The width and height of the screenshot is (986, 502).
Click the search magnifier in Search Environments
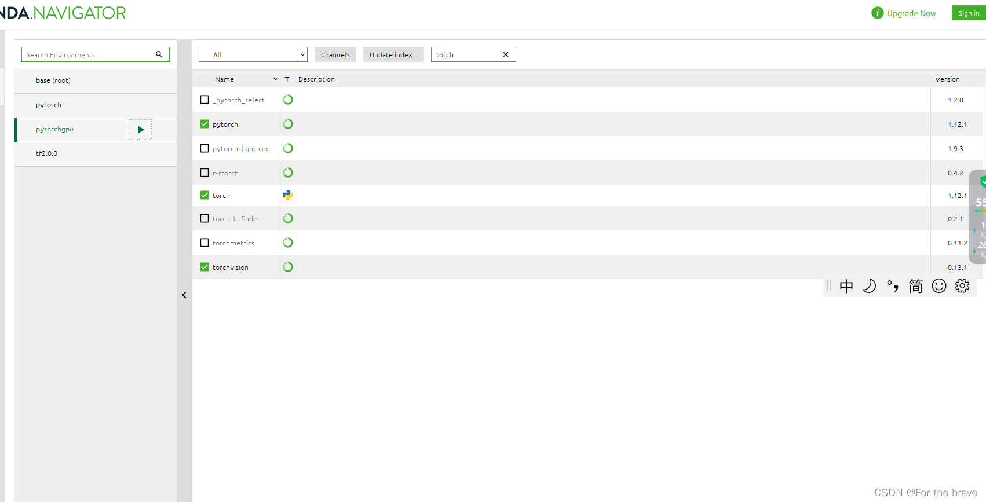pos(159,54)
